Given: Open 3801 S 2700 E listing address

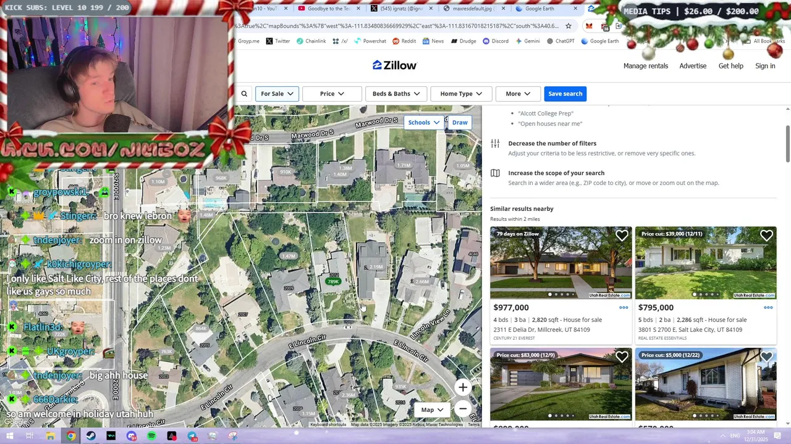Looking at the screenshot, I should pos(690,330).
